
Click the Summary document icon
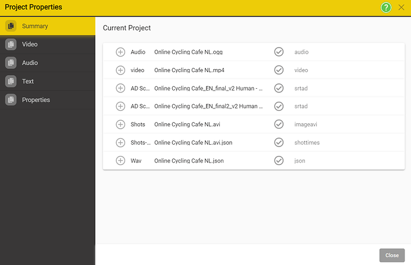click(11, 26)
